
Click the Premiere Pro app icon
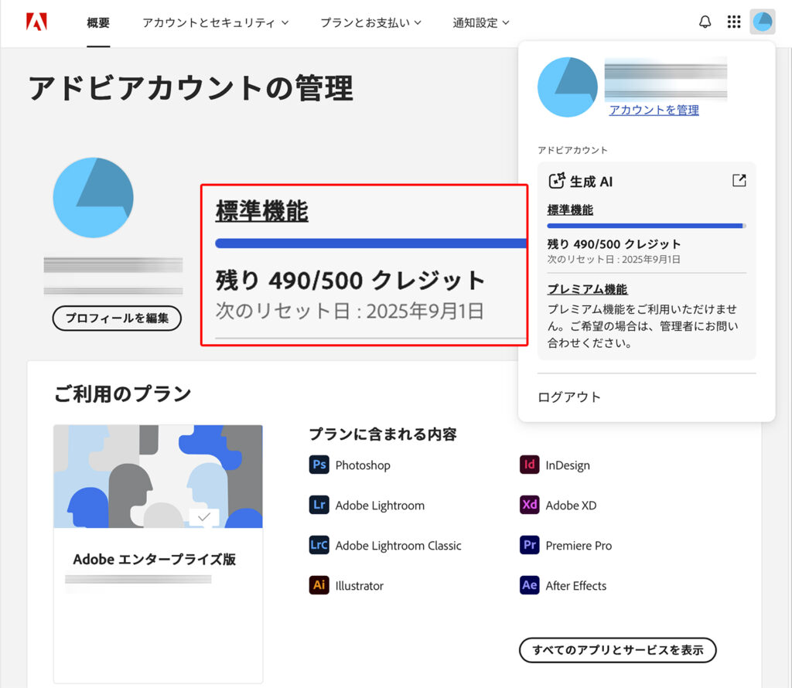529,545
